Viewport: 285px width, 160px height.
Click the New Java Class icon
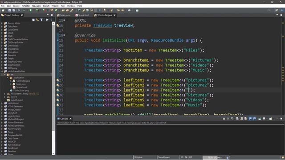coord(56,10)
